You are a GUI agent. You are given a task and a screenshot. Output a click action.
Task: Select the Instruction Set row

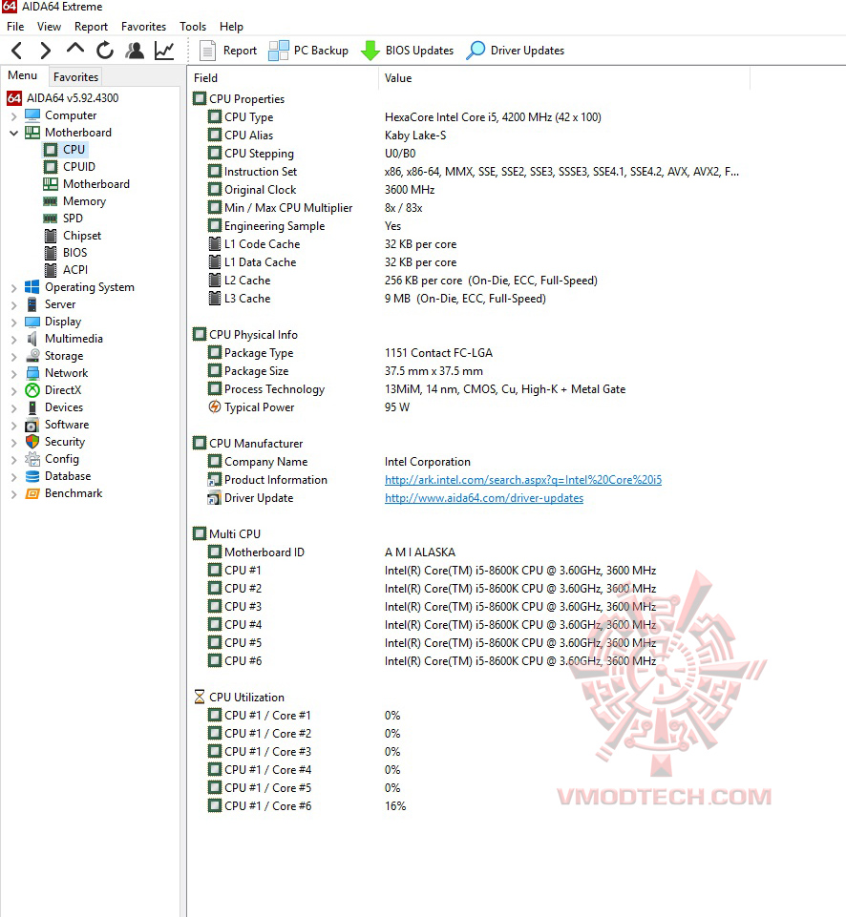[468, 172]
